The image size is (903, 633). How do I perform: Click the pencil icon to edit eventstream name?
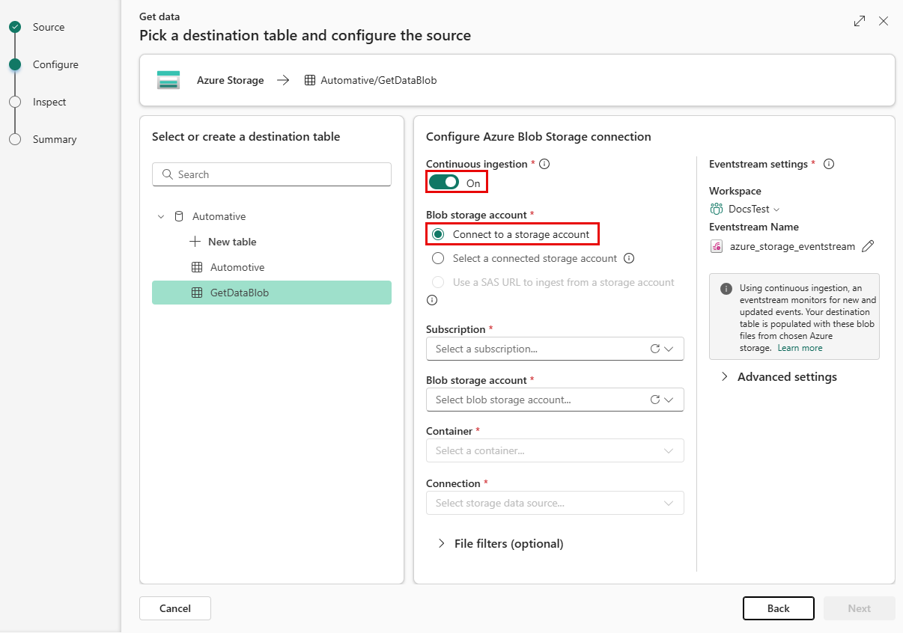(x=868, y=246)
